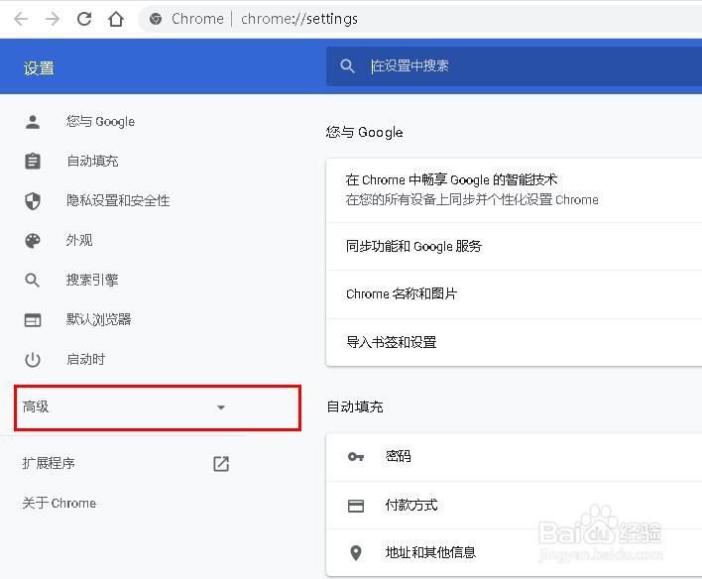Reload the page with the refresh icon
This screenshot has height=579, width=702.
(x=84, y=19)
